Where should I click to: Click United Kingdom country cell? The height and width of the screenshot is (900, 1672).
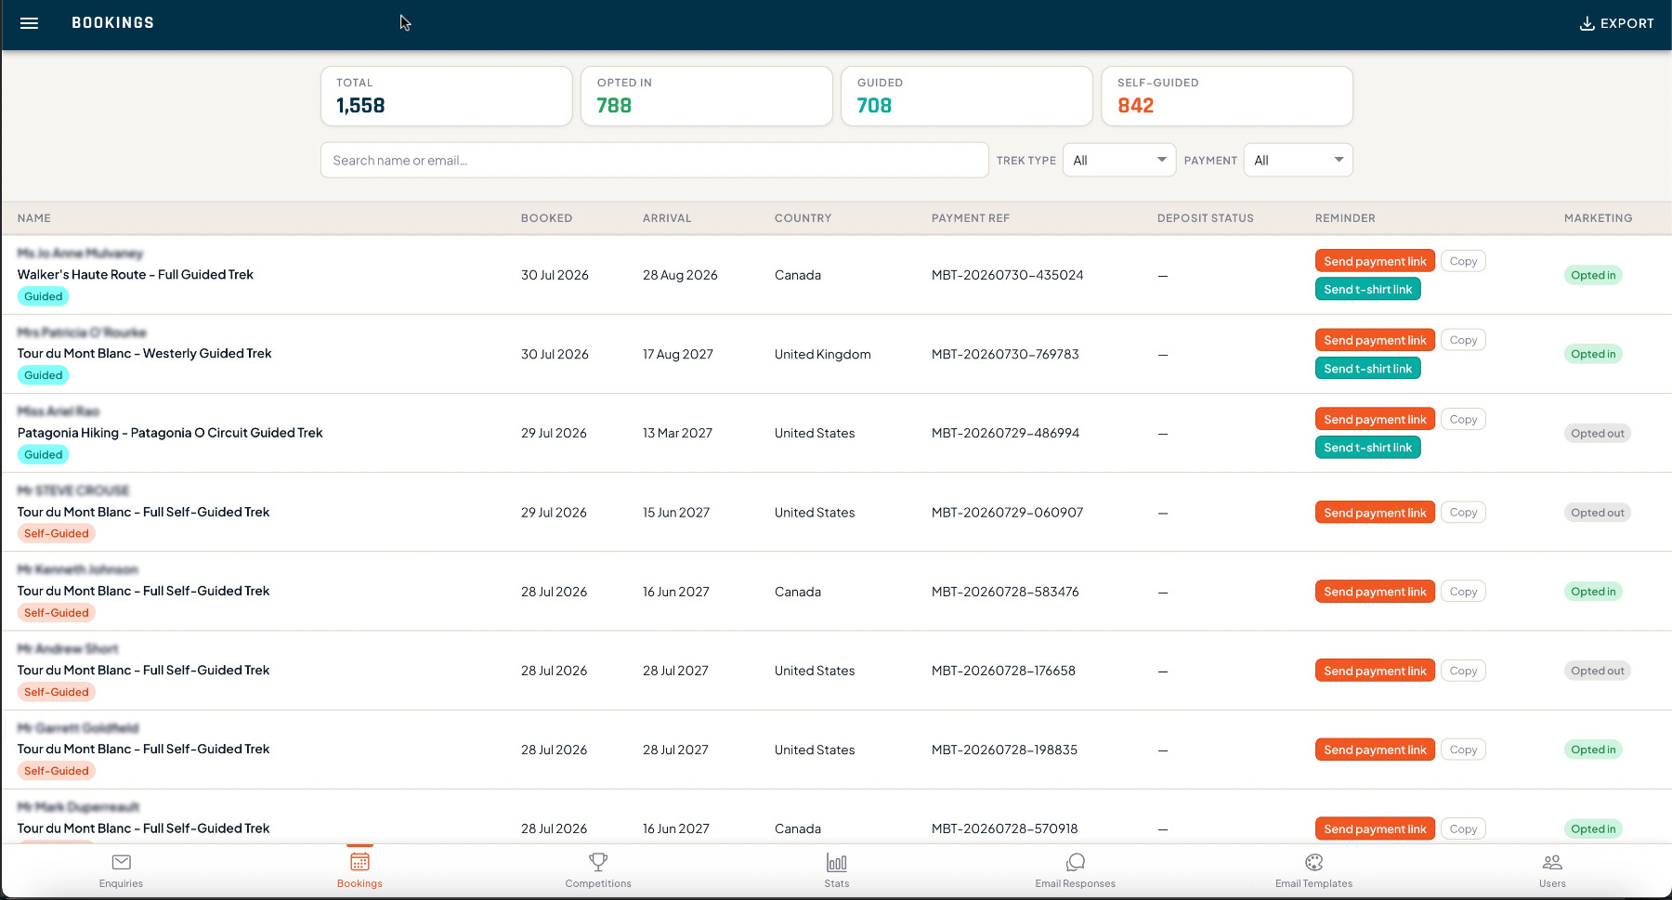(x=823, y=354)
